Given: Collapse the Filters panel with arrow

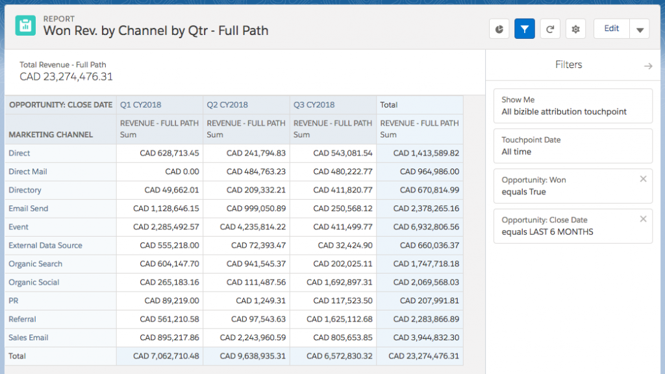Looking at the screenshot, I should (647, 66).
